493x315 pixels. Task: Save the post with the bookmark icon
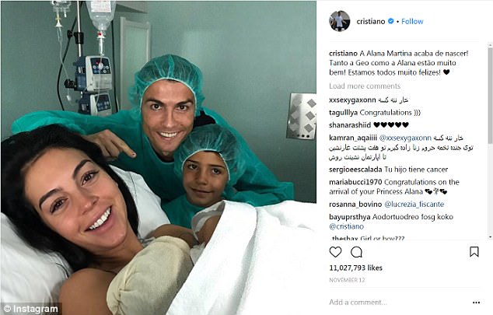pyautogui.click(x=474, y=252)
